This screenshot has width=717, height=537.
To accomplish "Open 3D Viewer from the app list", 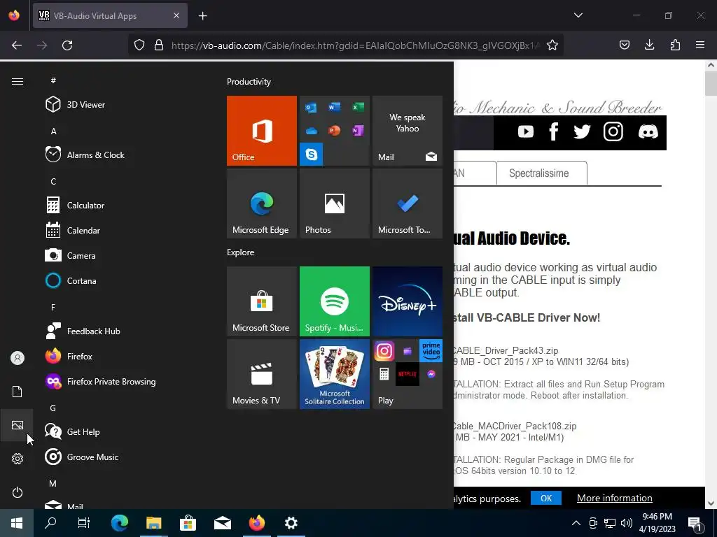I will (x=123, y=105).
